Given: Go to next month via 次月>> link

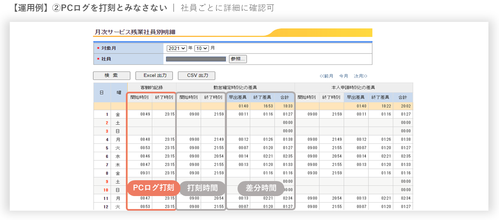Looking at the screenshot, I should tap(361, 76).
